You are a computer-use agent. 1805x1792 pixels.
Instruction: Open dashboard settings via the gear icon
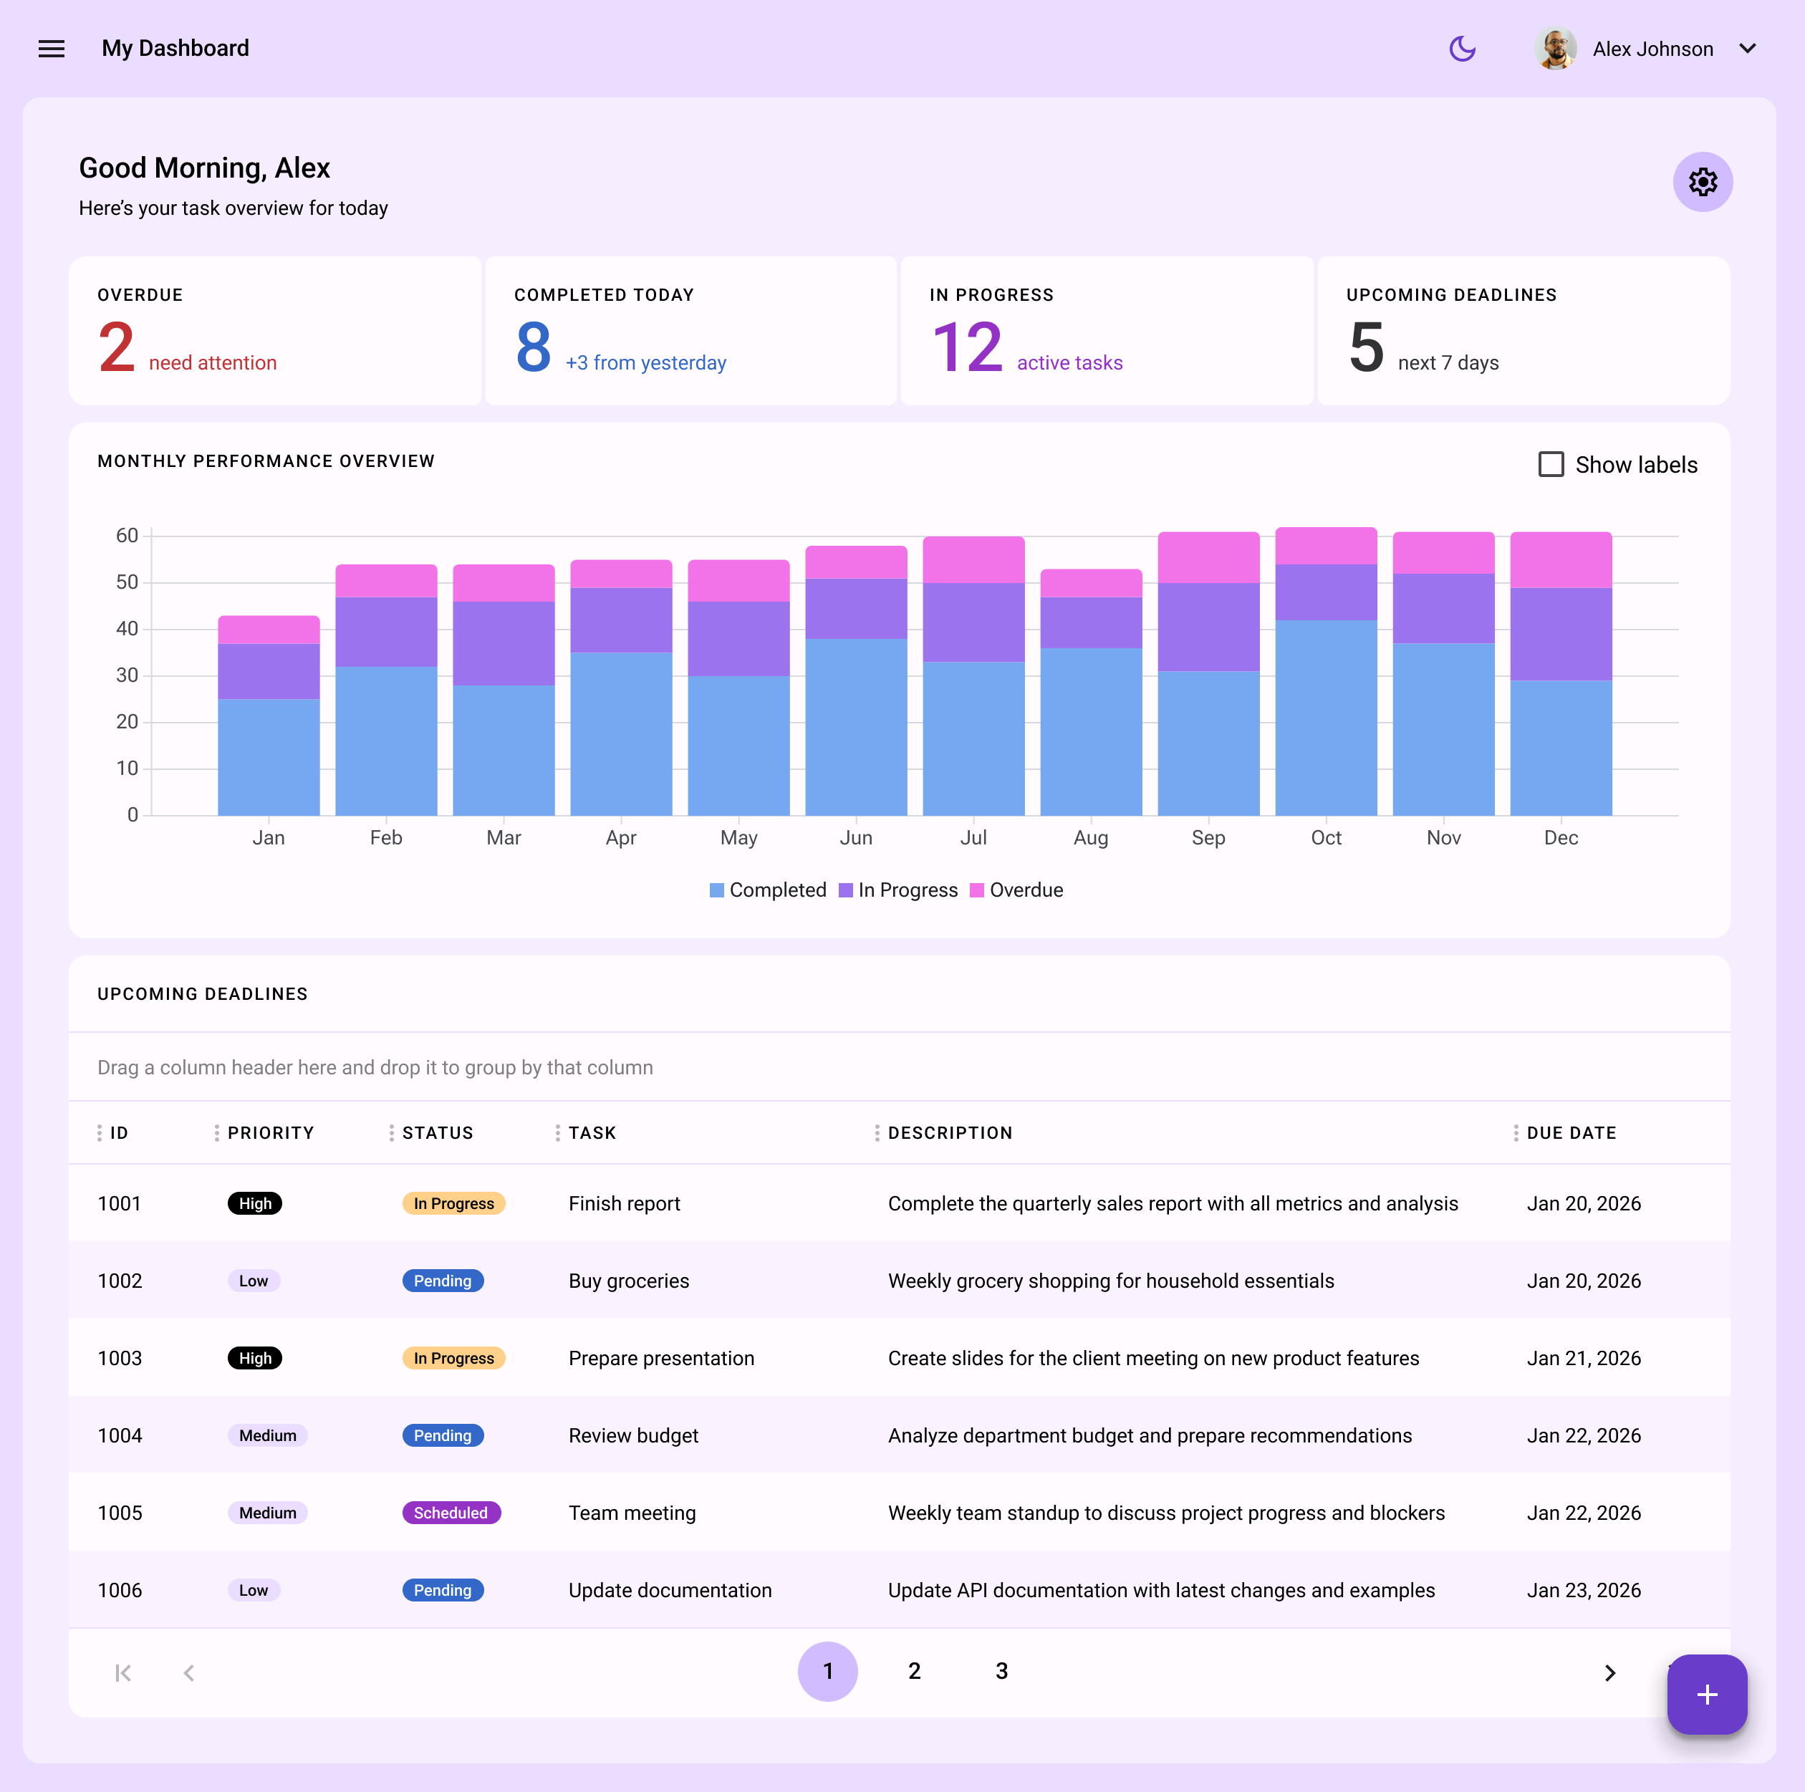click(1703, 182)
